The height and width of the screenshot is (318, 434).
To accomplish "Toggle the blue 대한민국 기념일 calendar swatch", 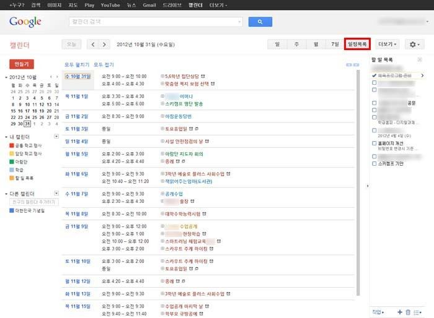I will click(x=12, y=210).
